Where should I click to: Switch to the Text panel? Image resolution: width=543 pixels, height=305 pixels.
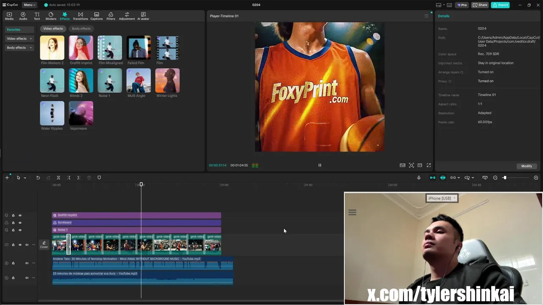37,16
